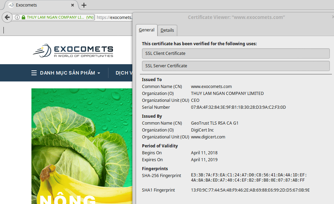Screen dimensions: 334x204
Task: Click the Fingerprints section heading
Action: (x=155, y=169)
